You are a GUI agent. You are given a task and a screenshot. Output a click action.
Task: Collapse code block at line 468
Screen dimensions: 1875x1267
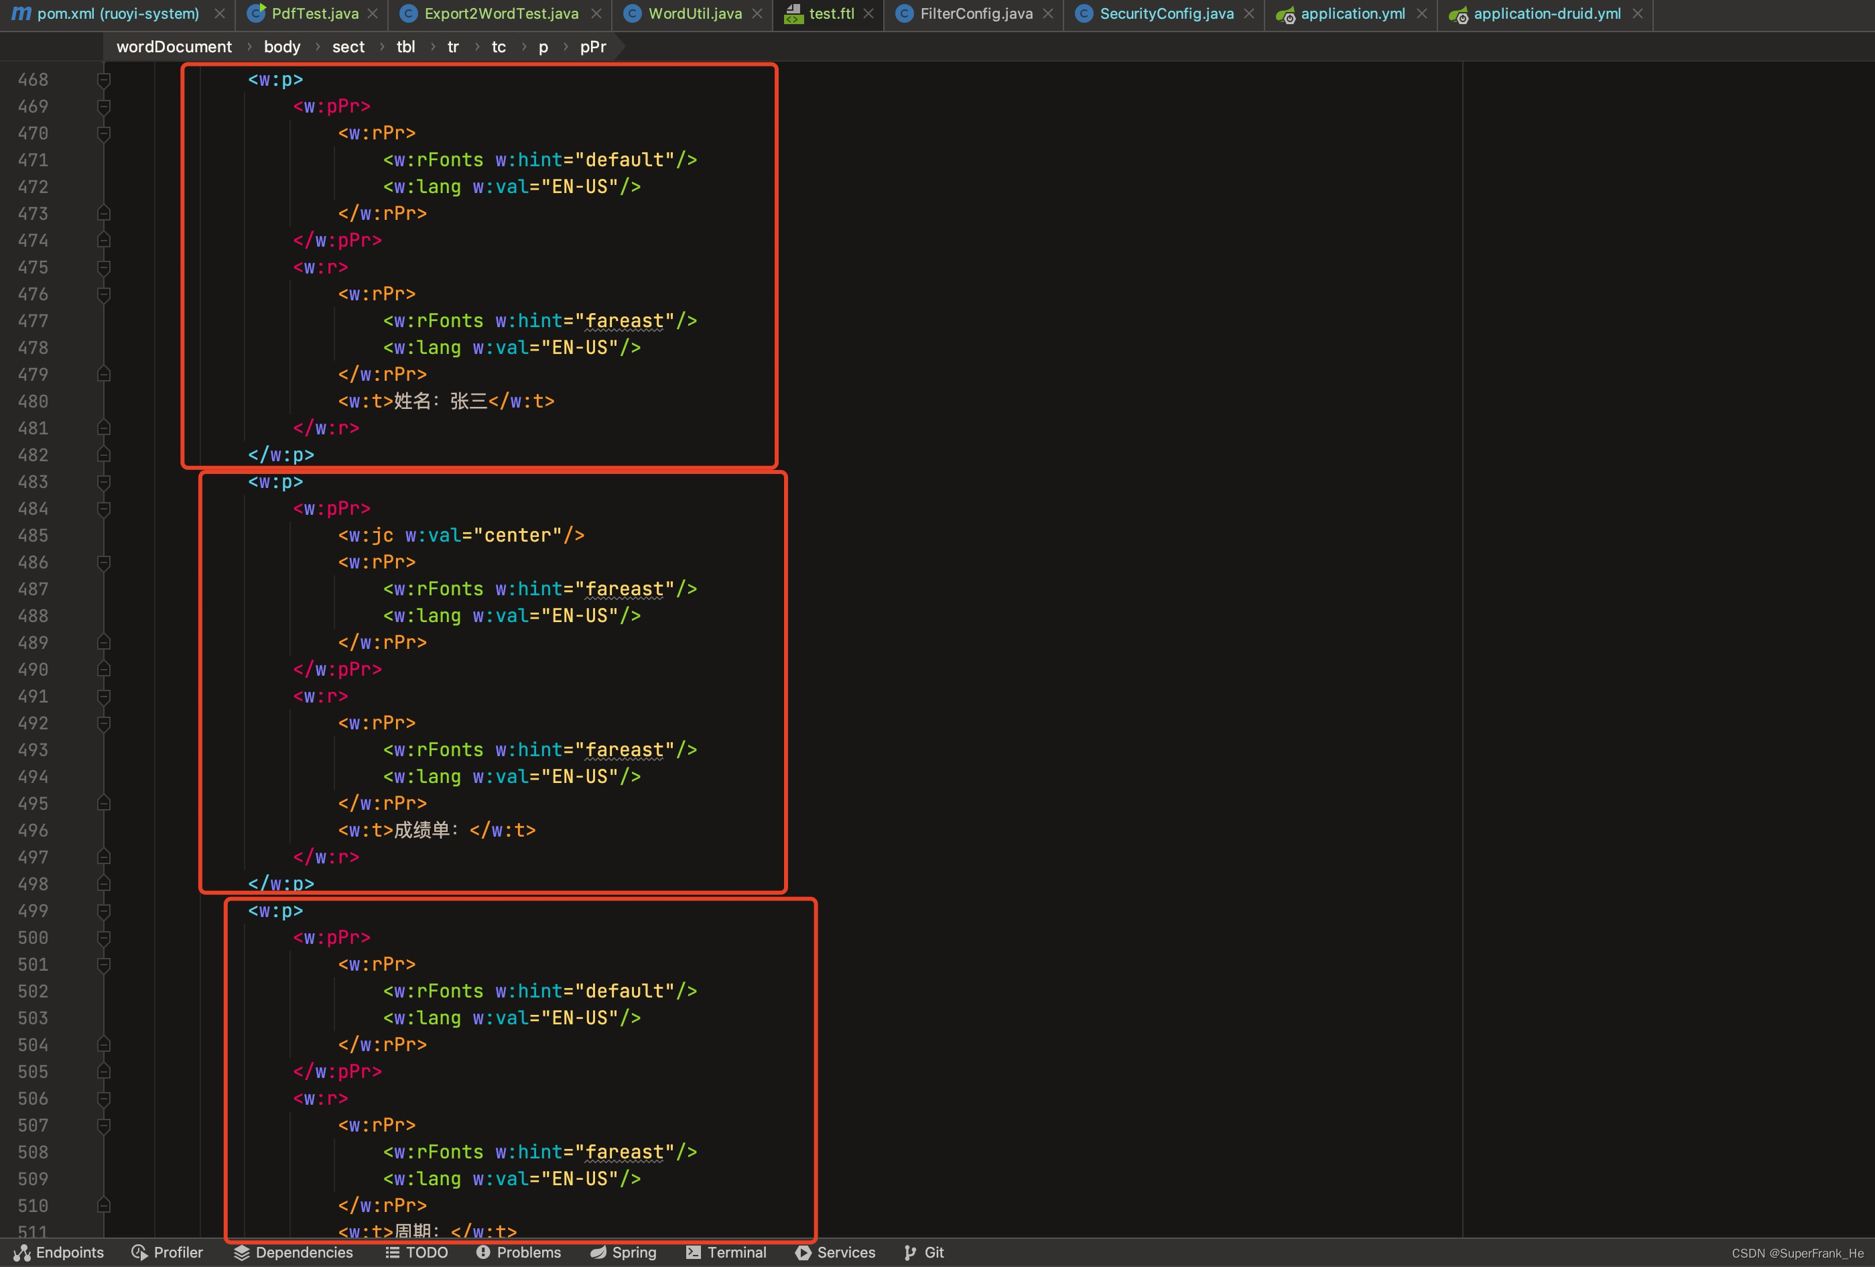pyautogui.click(x=104, y=79)
